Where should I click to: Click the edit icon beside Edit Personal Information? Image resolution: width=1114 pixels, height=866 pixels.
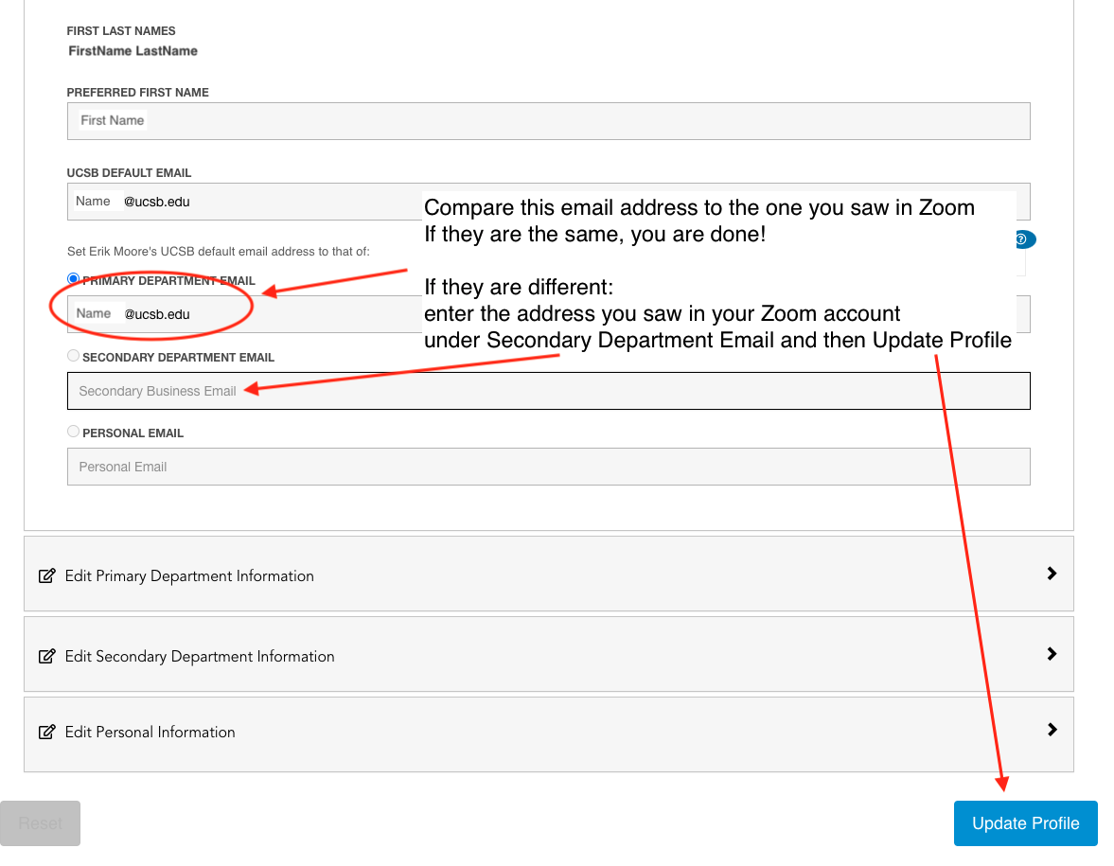(x=47, y=732)
